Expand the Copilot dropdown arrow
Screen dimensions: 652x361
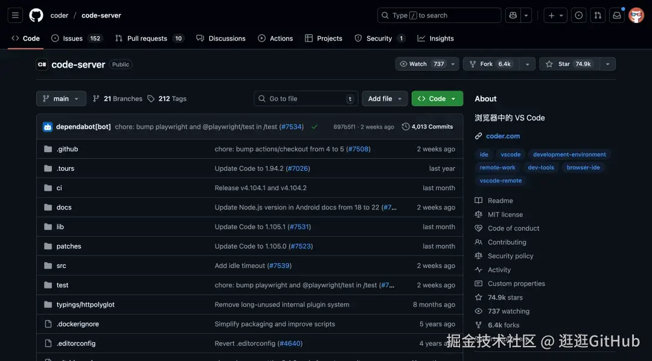[x=526, y=15]
